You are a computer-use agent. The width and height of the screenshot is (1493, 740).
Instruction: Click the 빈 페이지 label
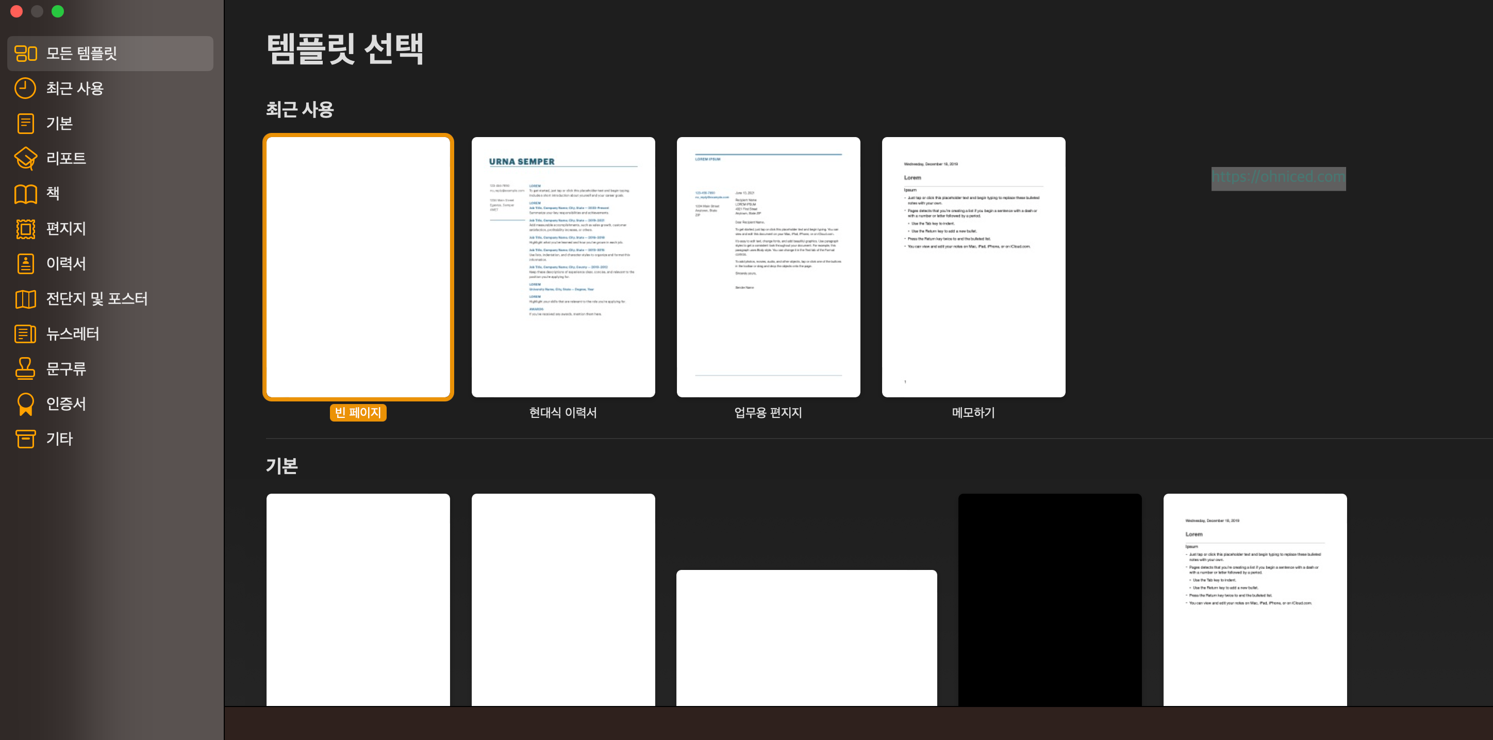pos(358,413)
